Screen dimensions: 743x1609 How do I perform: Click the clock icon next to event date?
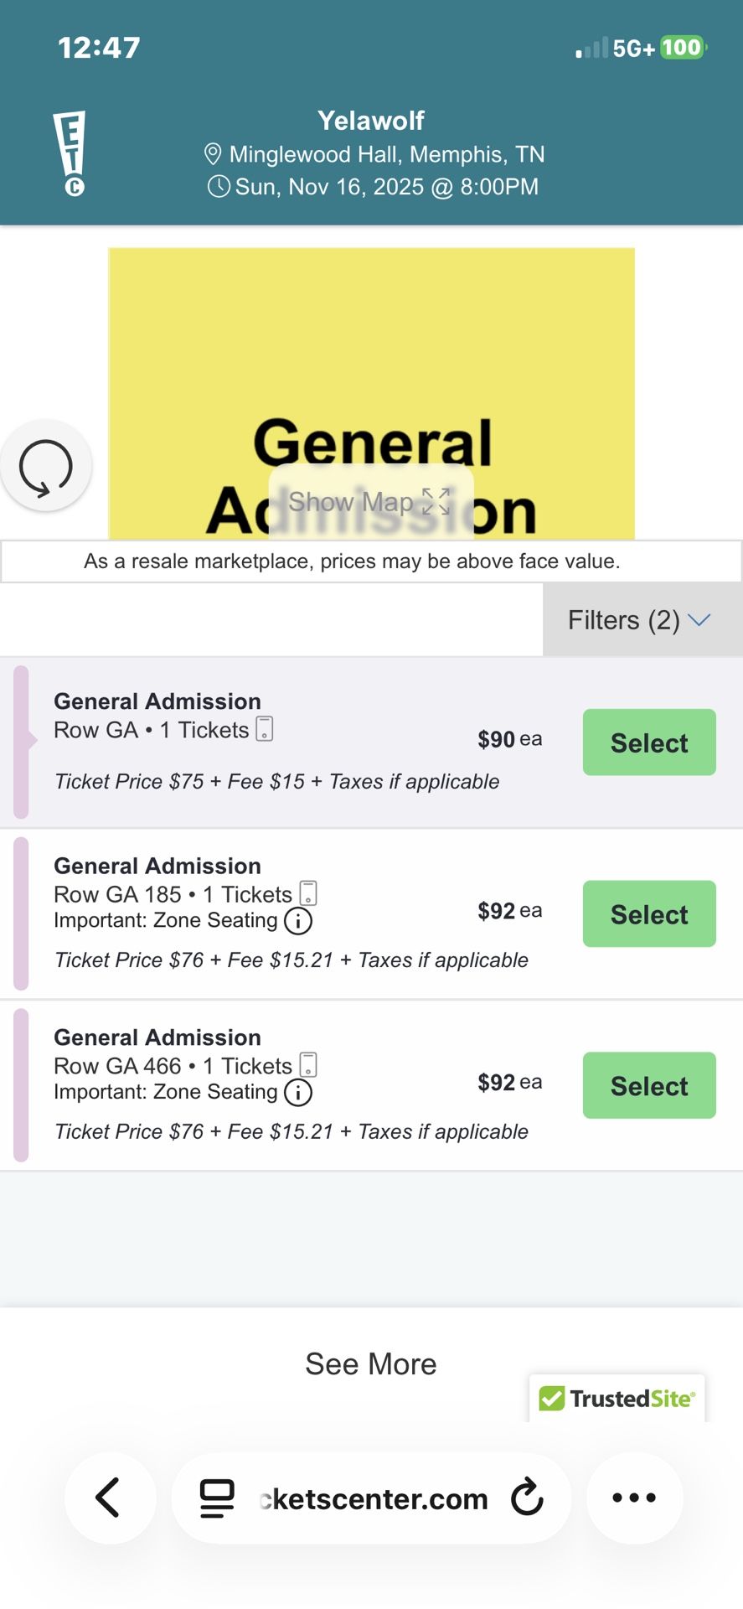218,187
